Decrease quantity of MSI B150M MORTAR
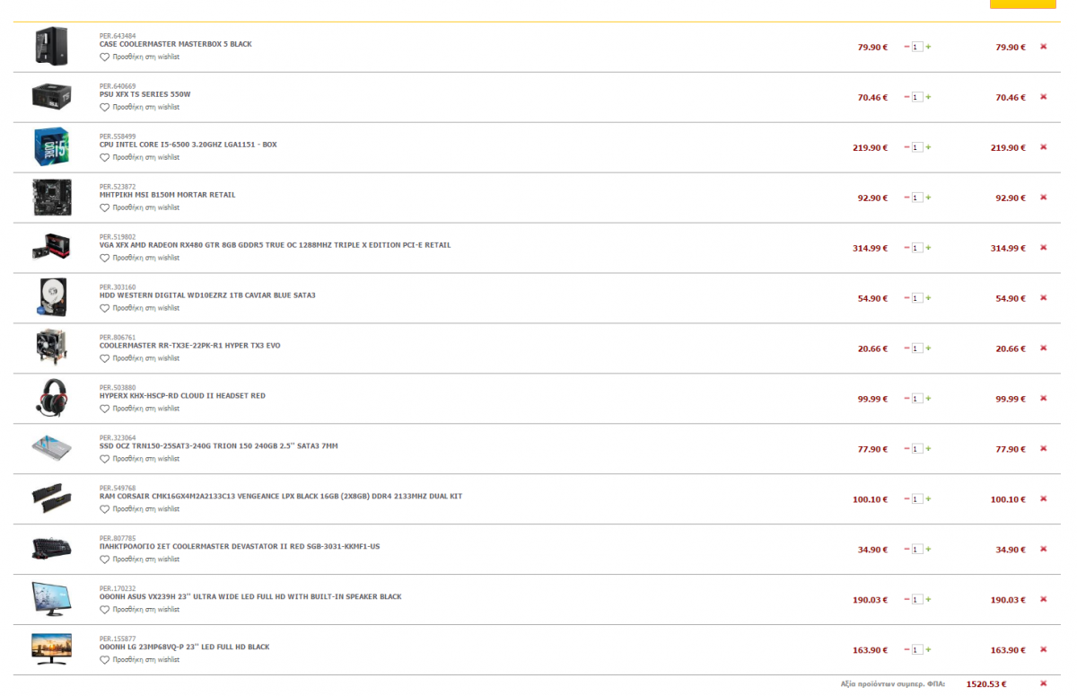Screen dimensions: 1077x696 tap(906, 198)
